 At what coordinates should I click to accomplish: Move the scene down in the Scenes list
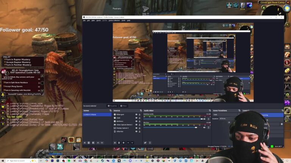tap(102, 143)
